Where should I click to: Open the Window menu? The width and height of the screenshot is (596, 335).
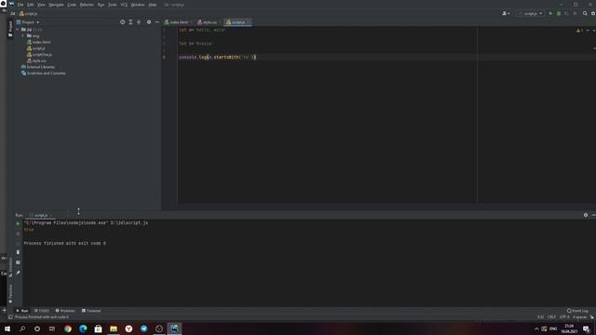(x=138, y=5)
